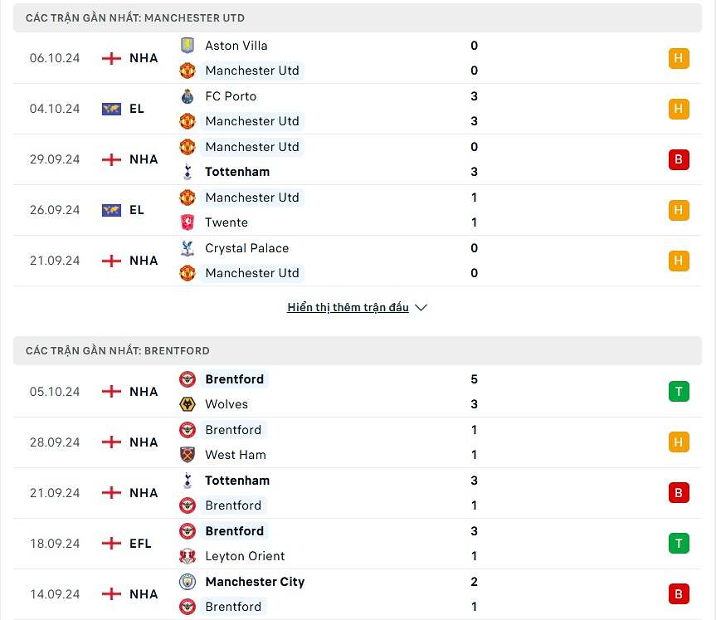Click the Twente club crest

click(188, 222)
